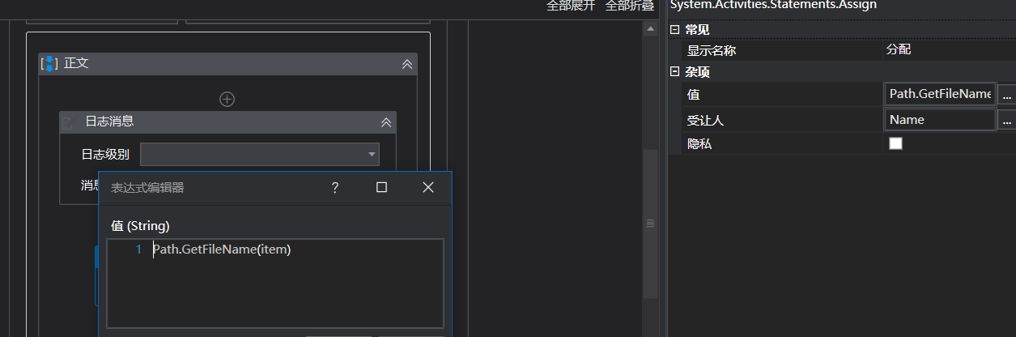Click the expression text Path.GetFileName(item)

pyautogui.click(x=222, y=250)
